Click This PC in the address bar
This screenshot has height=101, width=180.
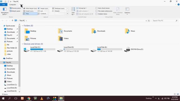click(22, 20)
